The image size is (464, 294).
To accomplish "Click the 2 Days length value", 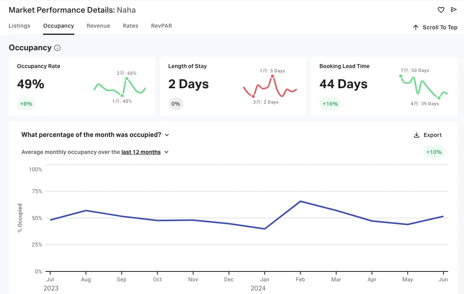I will point(189,84).
